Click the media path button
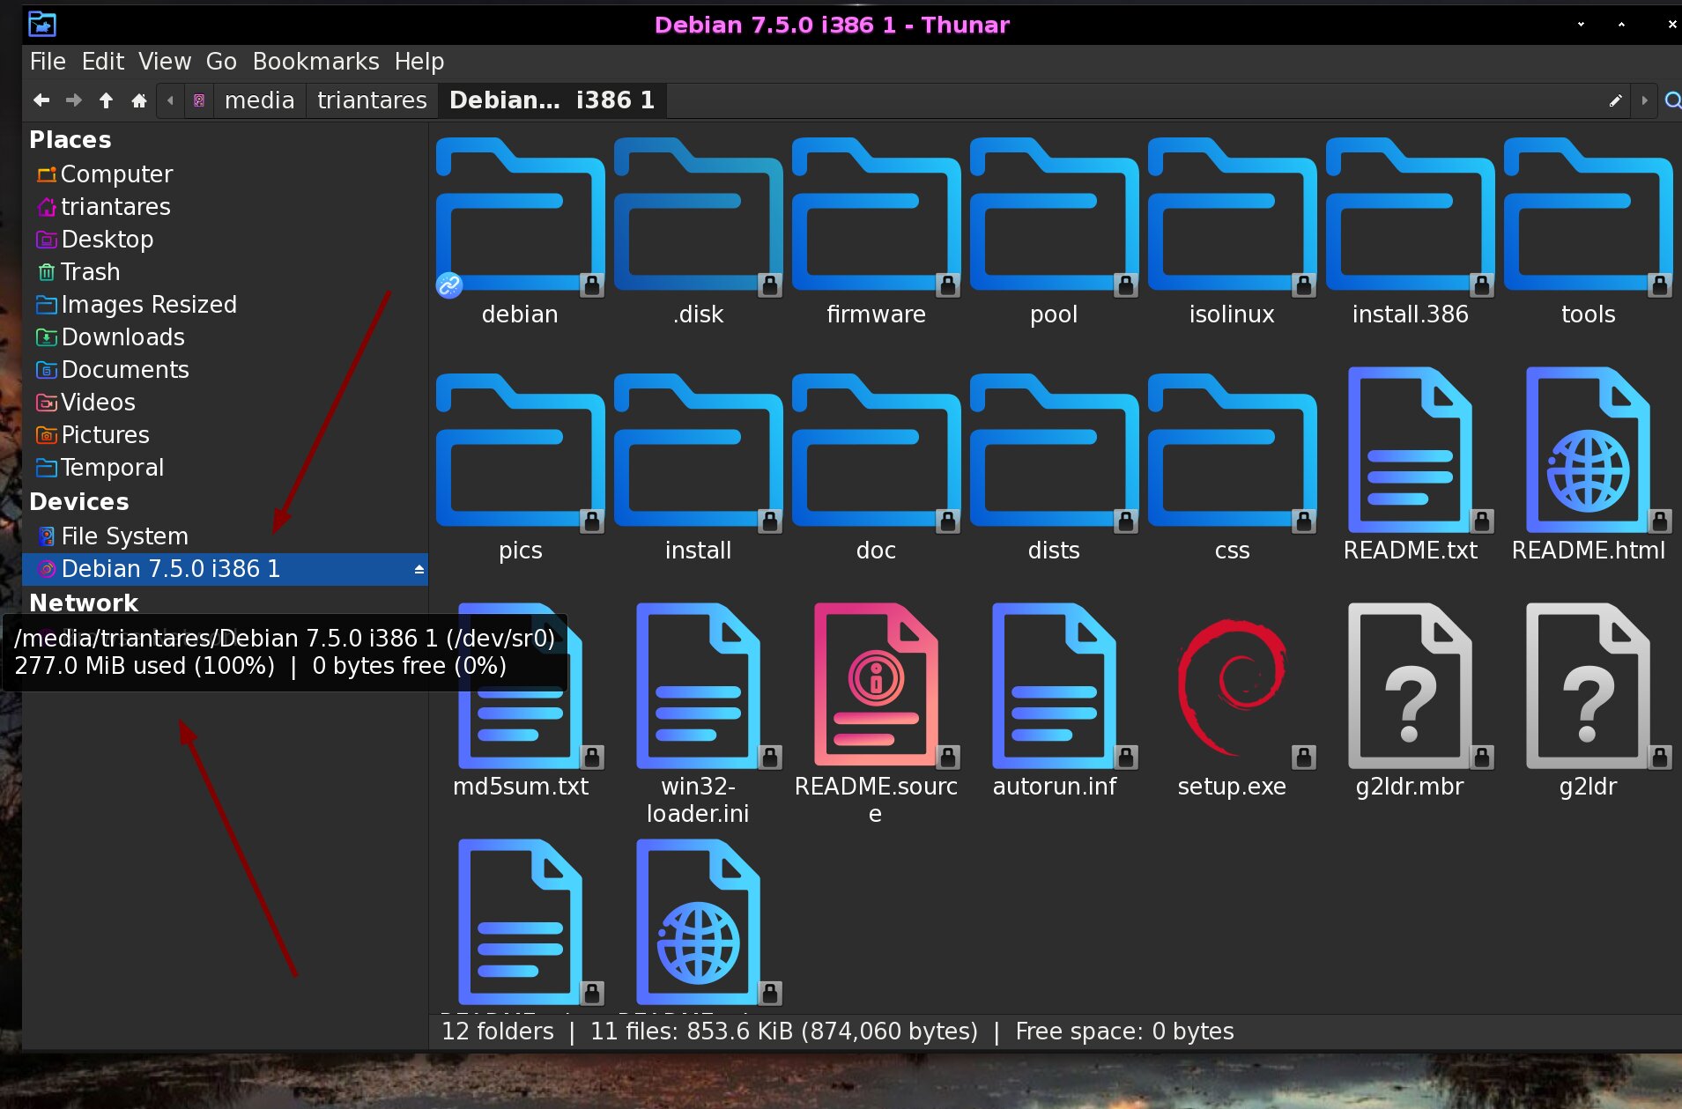The height and width of the screenshot is (1109, 1682). click(x=259, y=100)
